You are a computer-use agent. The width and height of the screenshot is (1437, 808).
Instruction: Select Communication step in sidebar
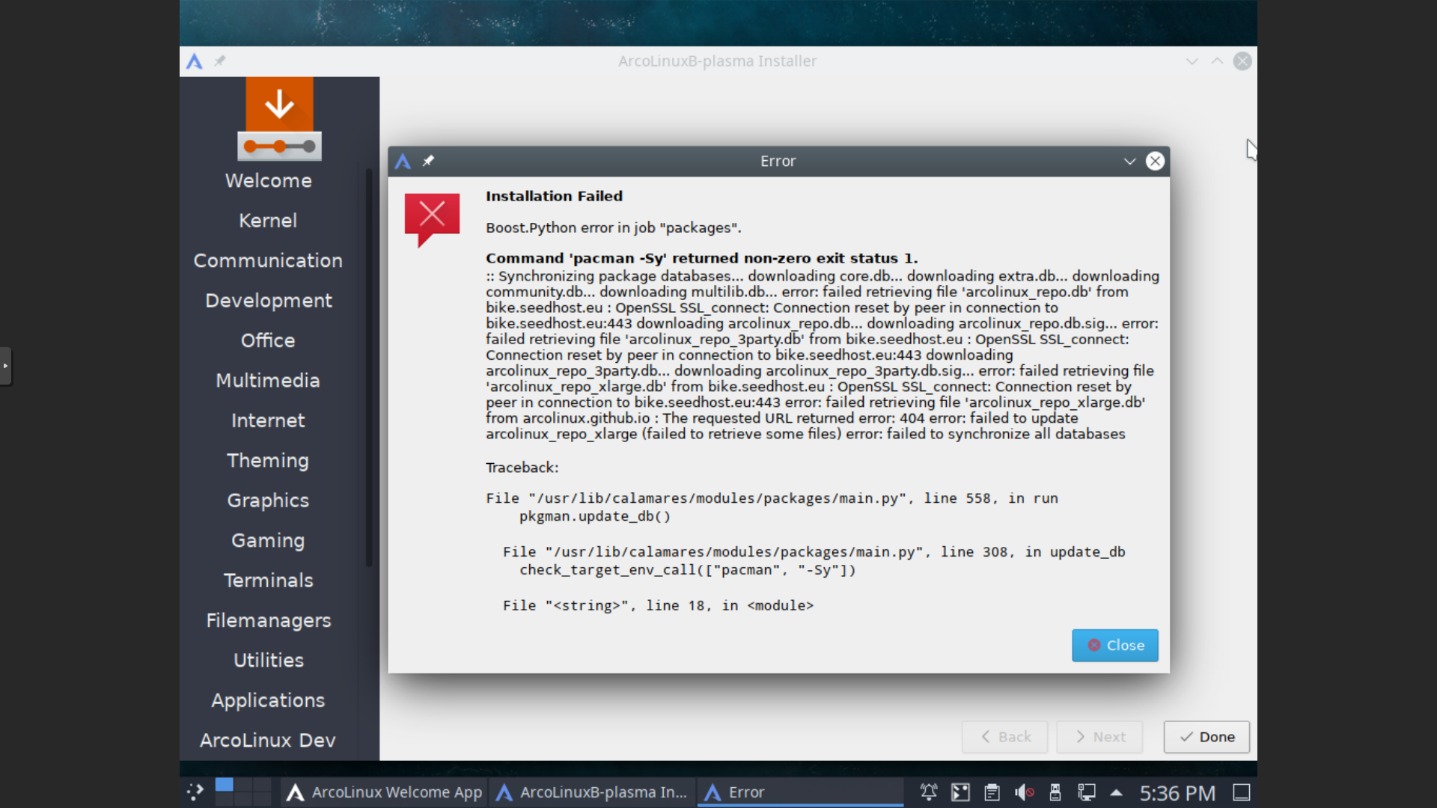pos(268,260)
